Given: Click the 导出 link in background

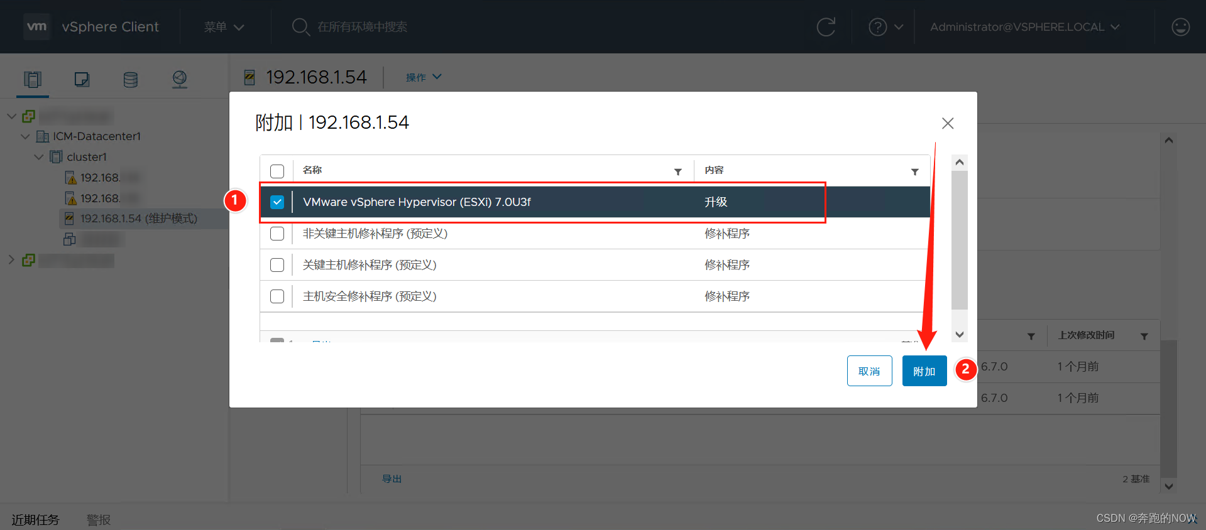Looking at the screenshot, I should 392,479.
